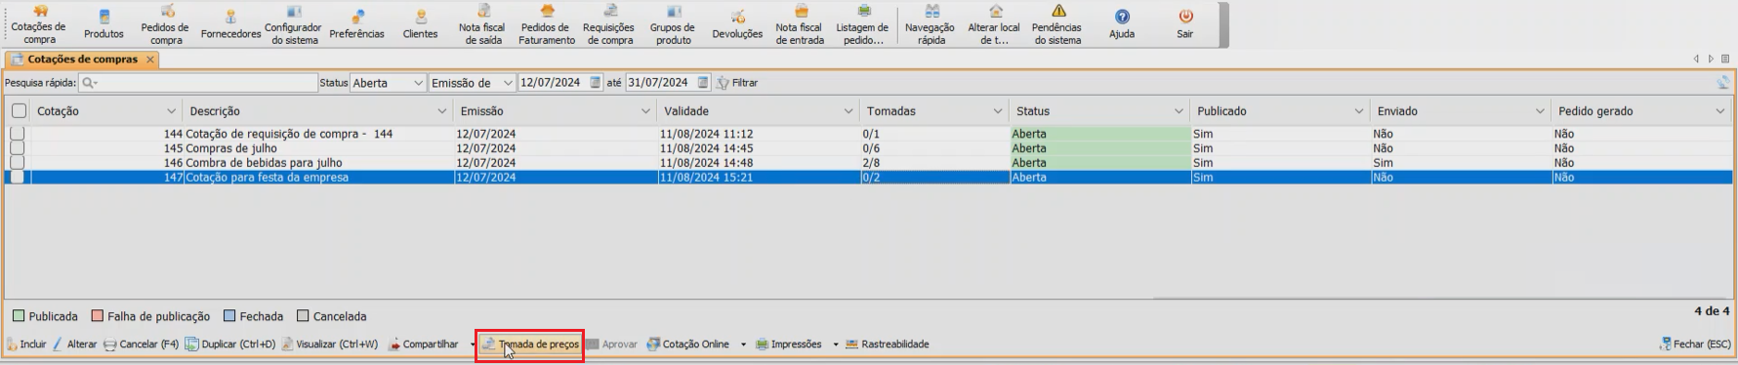Click Alterar to edit quotation
The height and width of the screenshot is (365, 1738).
[x=75, y=345]
